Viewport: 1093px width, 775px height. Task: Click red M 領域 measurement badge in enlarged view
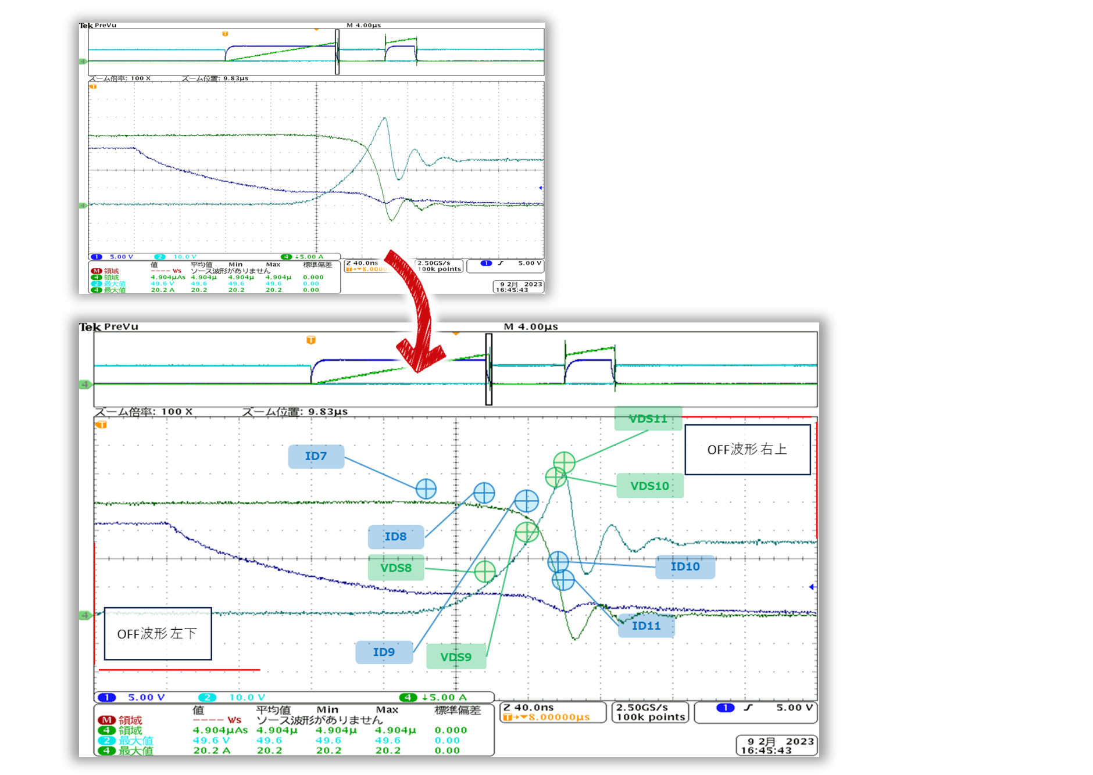[106, 720]
